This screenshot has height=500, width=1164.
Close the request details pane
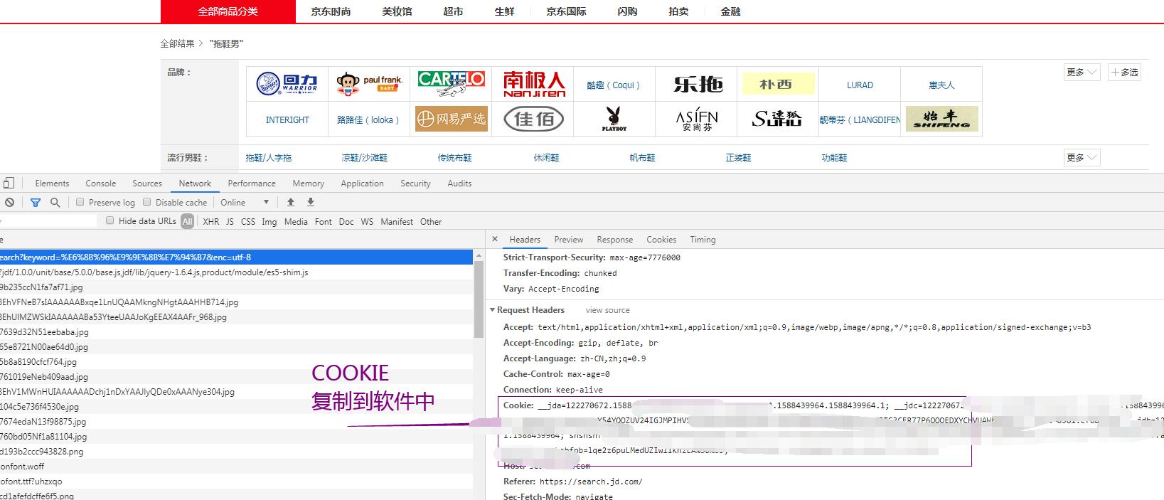tap(495, 240)
